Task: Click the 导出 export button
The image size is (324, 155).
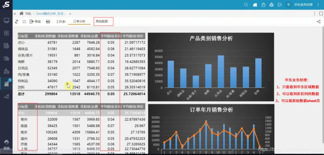Action: click(x=35, y=22)
